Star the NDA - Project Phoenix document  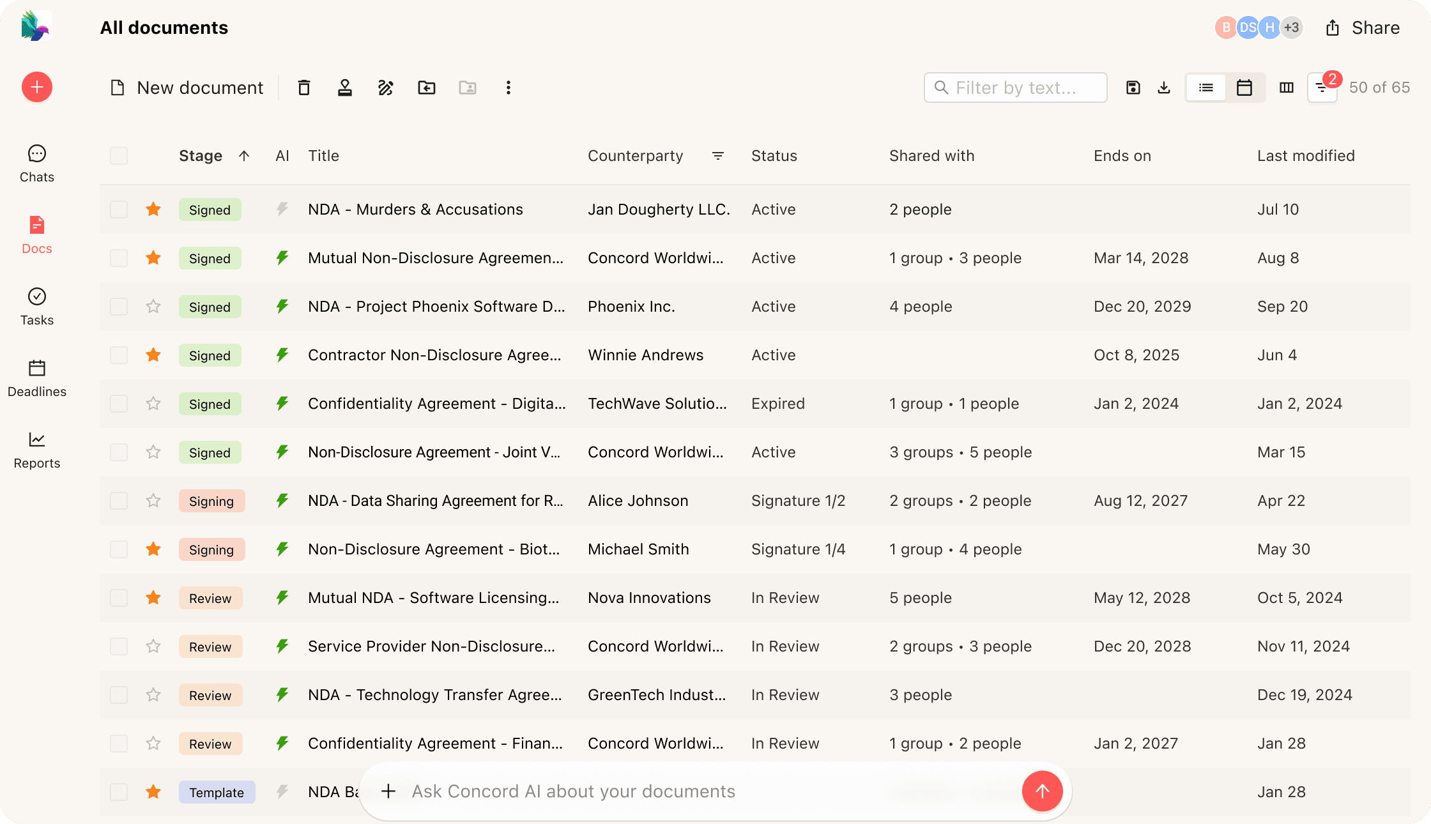coord(153,307)
